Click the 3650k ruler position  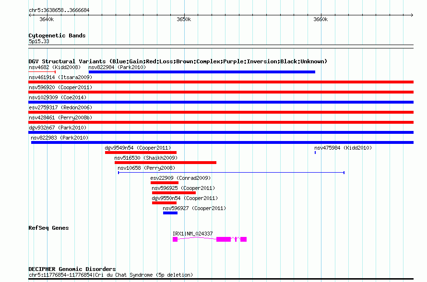(184, 19)
